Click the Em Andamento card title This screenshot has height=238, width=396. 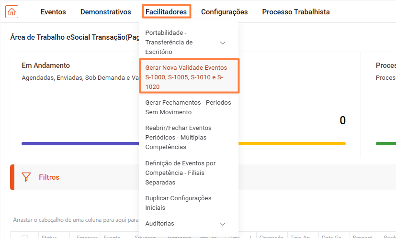[45, 65]
